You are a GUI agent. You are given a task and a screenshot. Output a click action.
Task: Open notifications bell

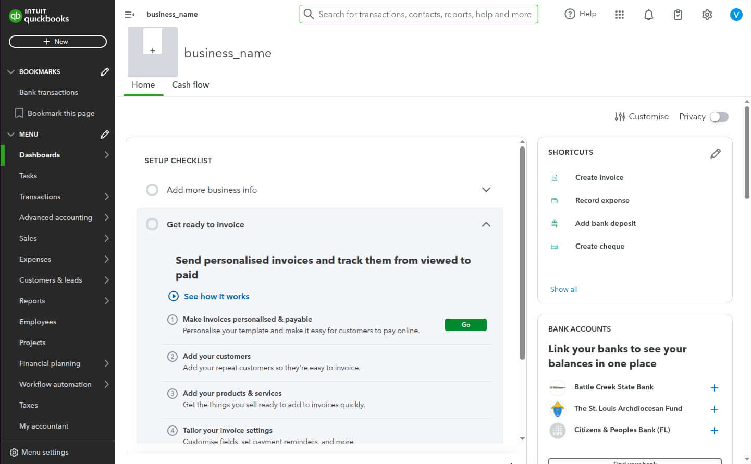tap(648, 15)
